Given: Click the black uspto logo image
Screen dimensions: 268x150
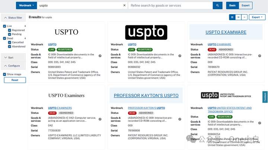Looking at the screenshot, I should [x=146, y=32].
